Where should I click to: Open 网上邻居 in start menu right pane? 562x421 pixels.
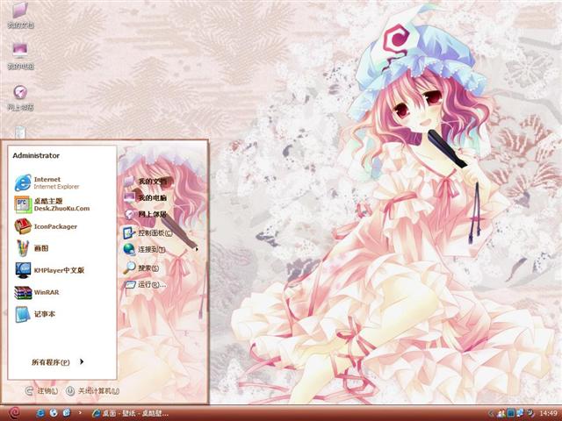146,214
